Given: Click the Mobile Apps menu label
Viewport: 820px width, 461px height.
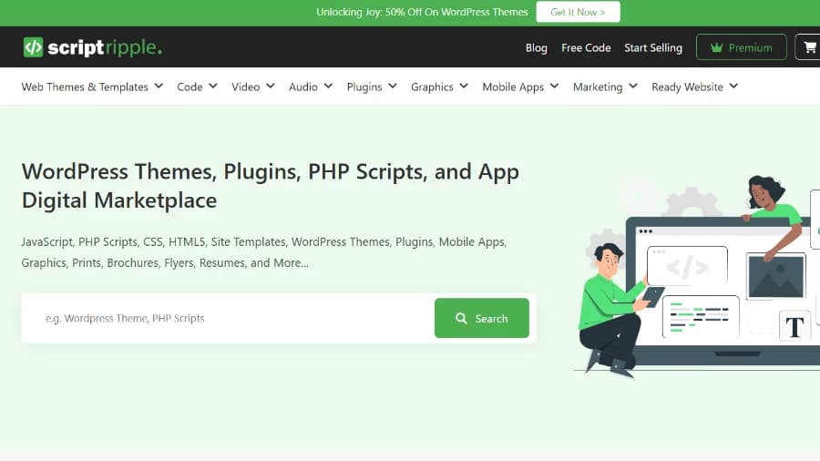Looking at the screenshot, I should (x=513, y=87).
